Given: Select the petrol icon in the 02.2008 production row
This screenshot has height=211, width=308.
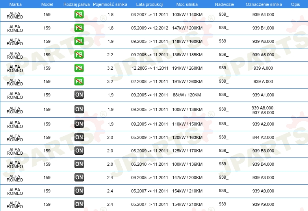Looking at the screenshot, I should click(79, 81).
